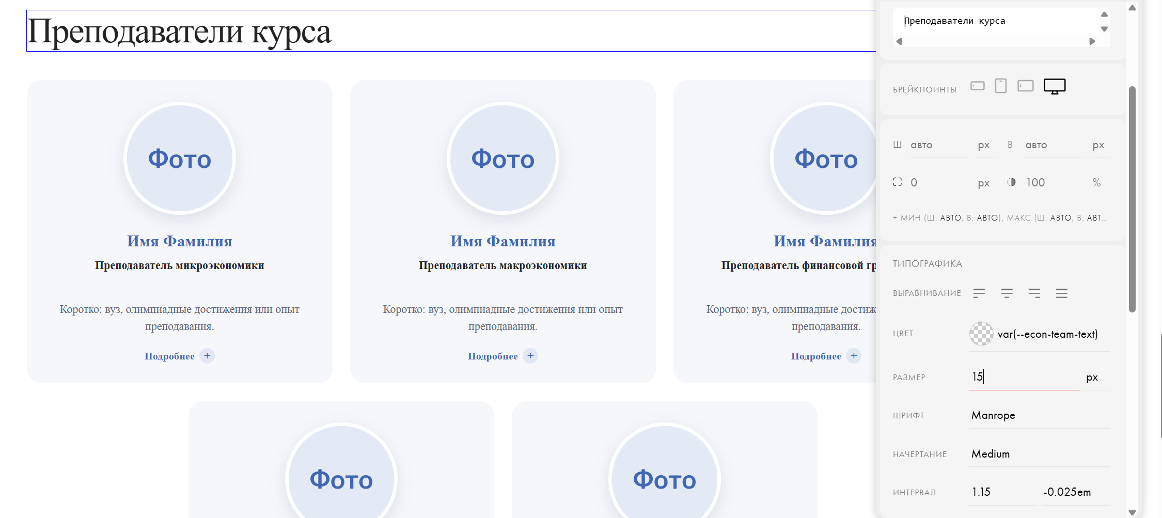
Task: Click the БРЕЙКПОИНТЫ label
Action: click(x=924, y=90)
